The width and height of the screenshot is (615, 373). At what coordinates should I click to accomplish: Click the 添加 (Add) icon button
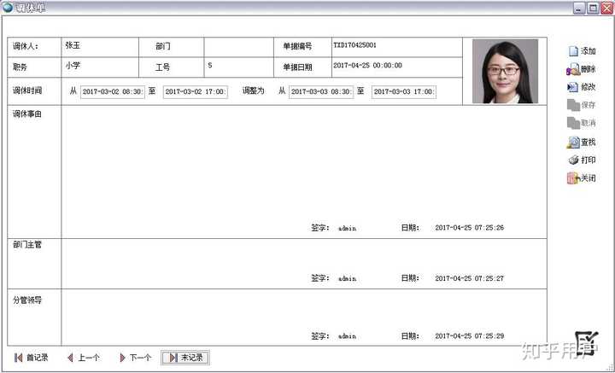[582, 51]
